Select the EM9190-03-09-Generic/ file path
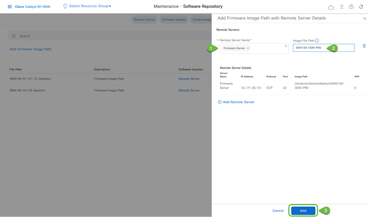This screenshot has height=217, width=368. coord(28,90)
